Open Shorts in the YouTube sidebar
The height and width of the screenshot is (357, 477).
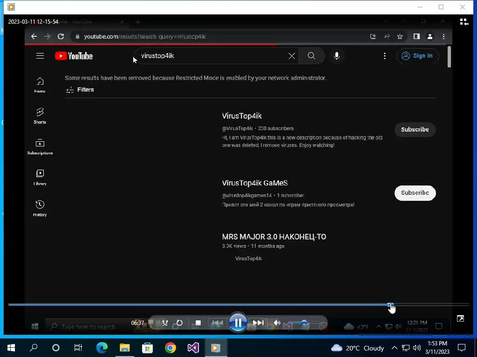coord(40,116)
